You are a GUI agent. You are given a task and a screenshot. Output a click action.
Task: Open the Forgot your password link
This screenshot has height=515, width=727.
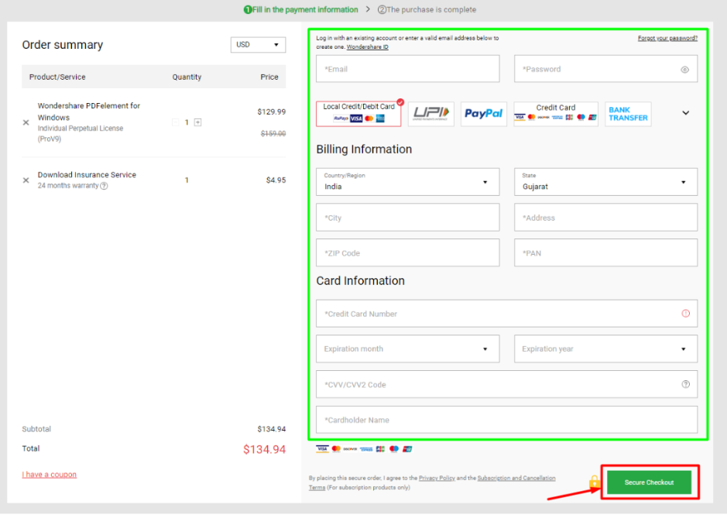(667, 38)
